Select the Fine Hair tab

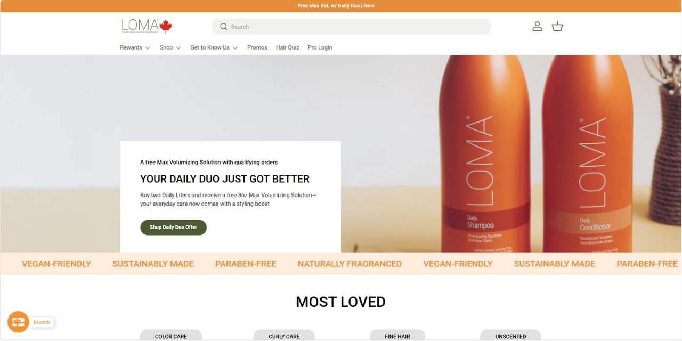pos(397,336)
